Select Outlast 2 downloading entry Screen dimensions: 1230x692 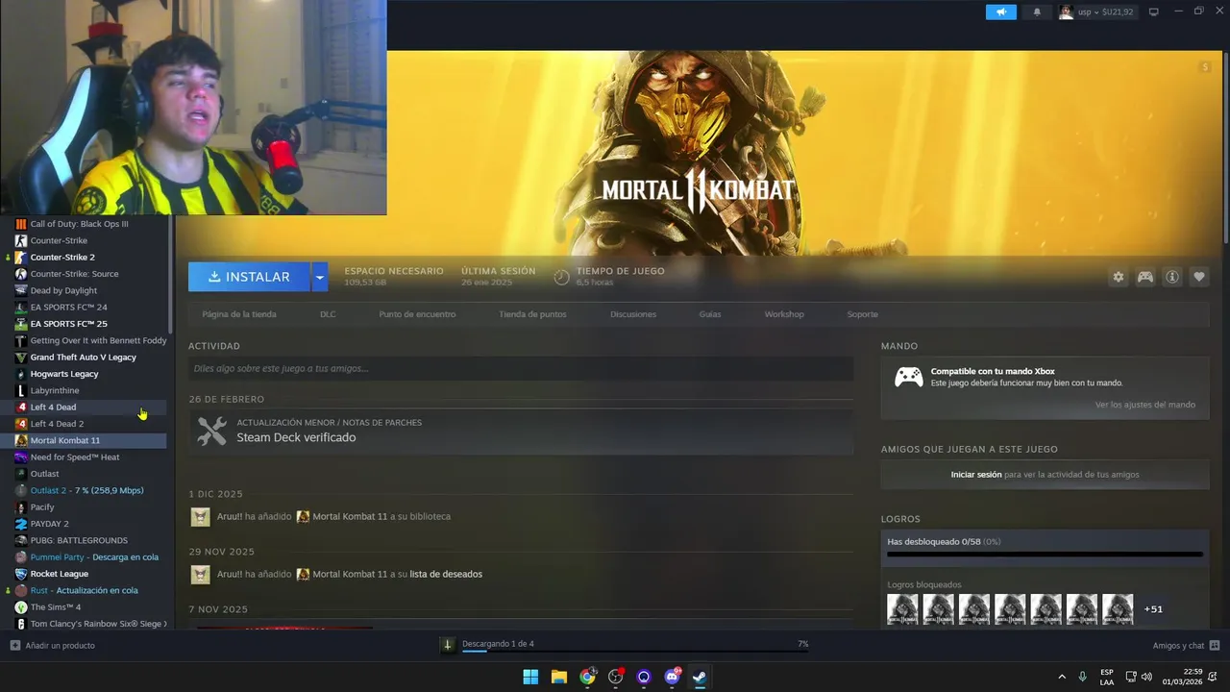click(86, 490)
